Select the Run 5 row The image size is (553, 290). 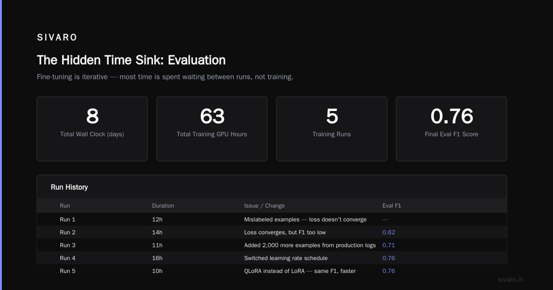point(272,271)
